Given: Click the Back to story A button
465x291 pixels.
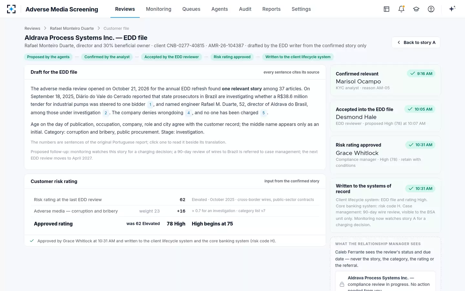Looking at the screenshot, I should [416, 42].
